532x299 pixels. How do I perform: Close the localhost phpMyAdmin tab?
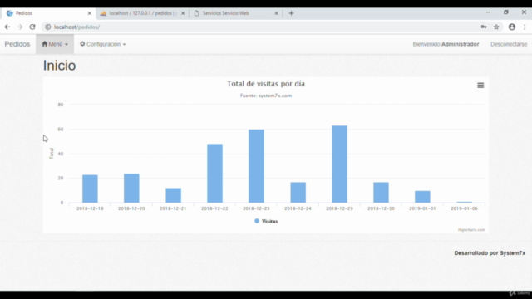point(183,13)
